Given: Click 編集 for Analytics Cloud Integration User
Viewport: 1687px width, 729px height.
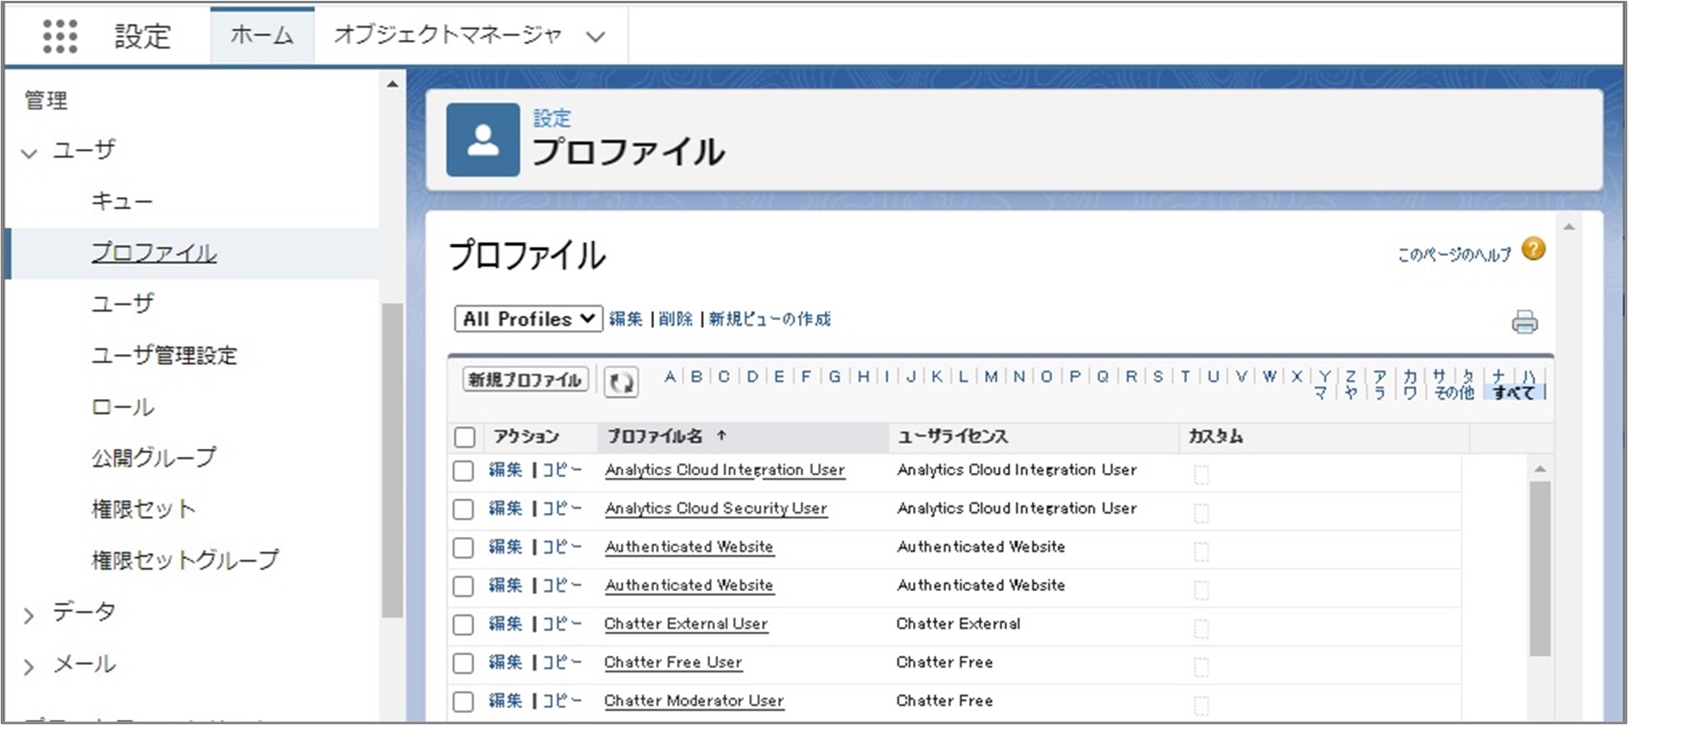Looking at the screenshot, I should (x=505, y=470).
